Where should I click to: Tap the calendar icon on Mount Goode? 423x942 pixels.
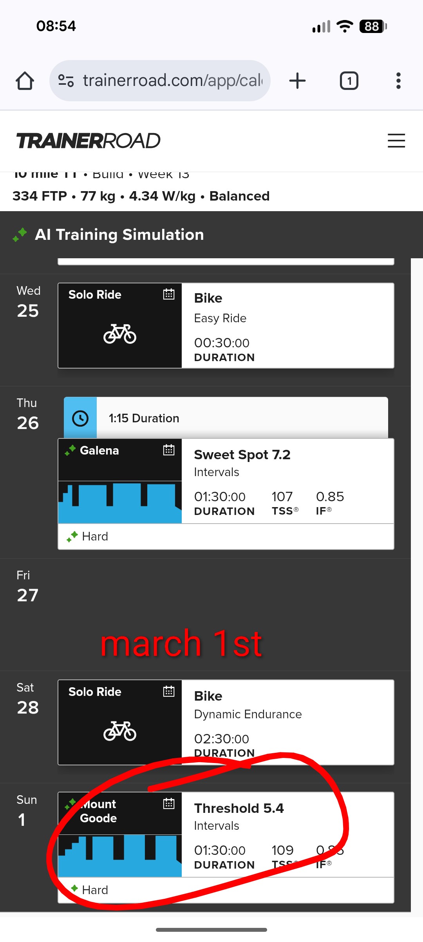tap(169, 803)
